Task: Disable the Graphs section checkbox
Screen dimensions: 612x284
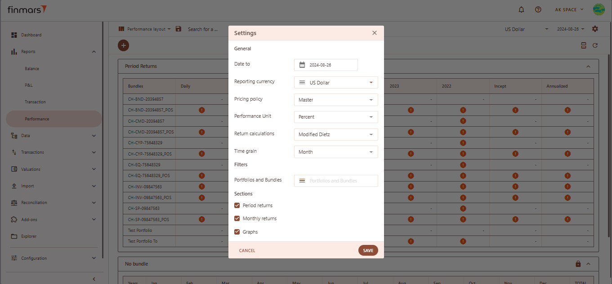Action: click(237, 232)
